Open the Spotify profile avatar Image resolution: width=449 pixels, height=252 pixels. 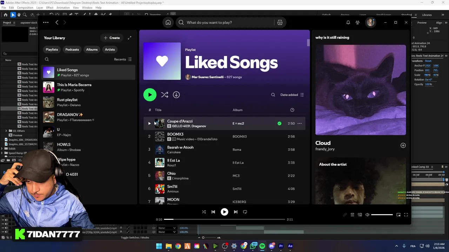click(x=370, y=22)
